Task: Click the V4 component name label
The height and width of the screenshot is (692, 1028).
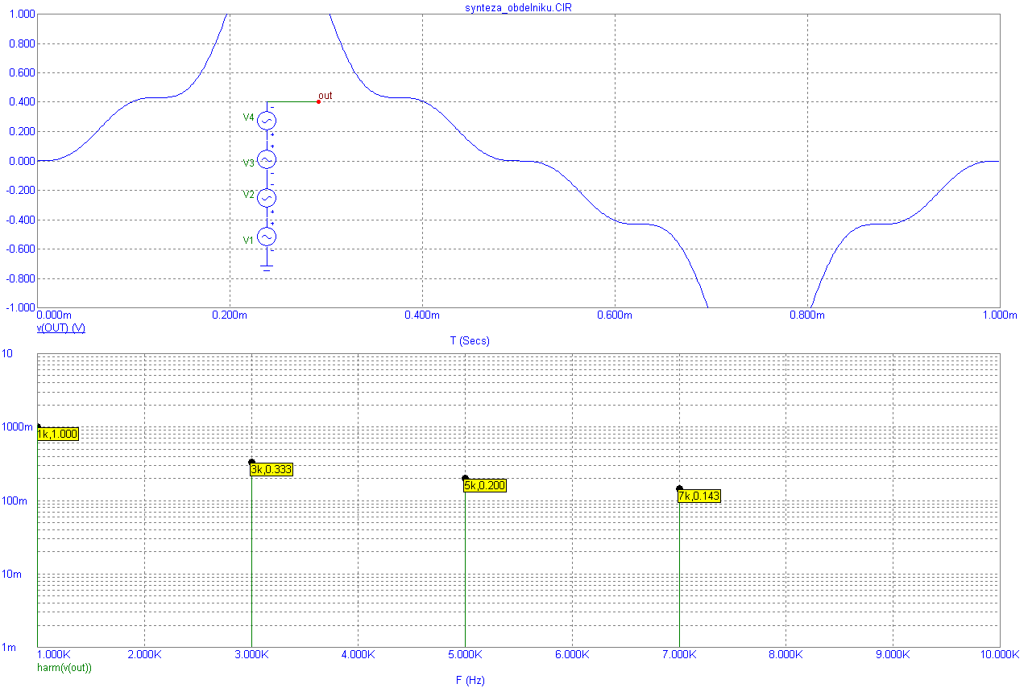Action: coord(249,117)
